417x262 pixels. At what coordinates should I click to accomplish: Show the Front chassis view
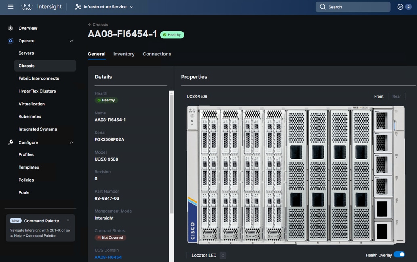[x=379, y=97]
